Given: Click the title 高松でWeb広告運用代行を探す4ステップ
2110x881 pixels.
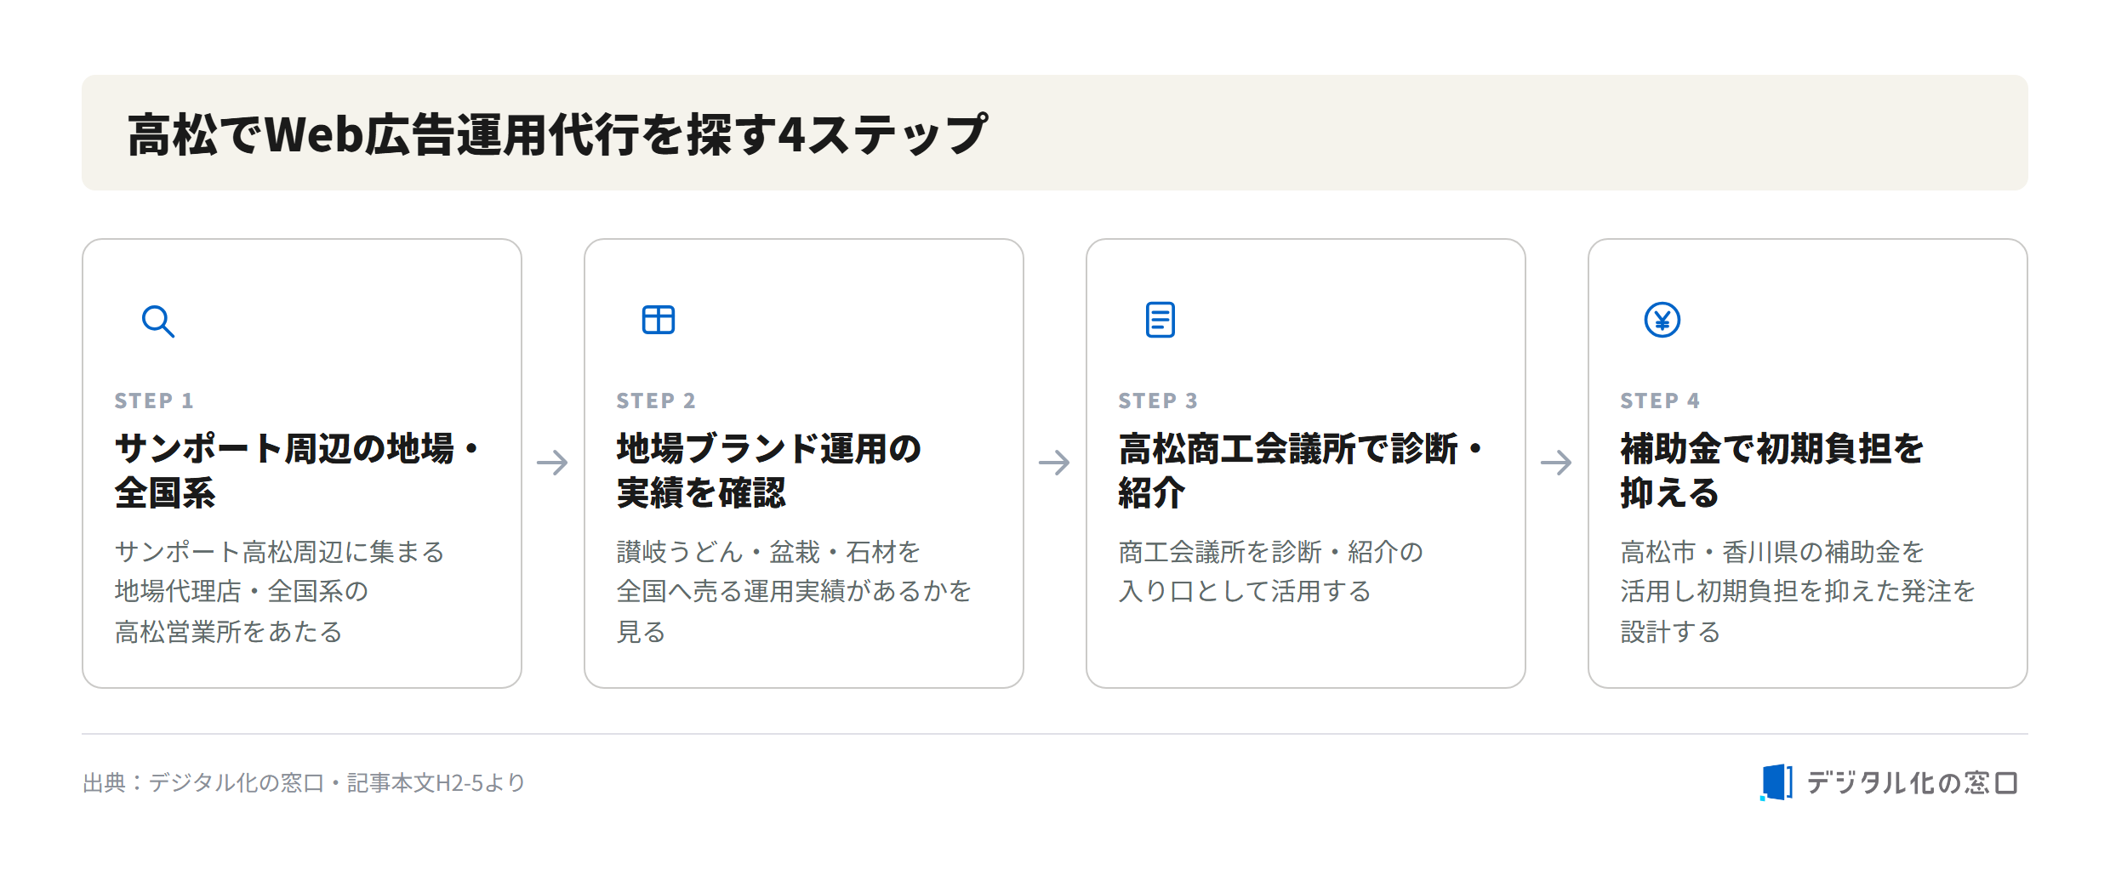Looking at the screenshot, I should click(557, 134).
